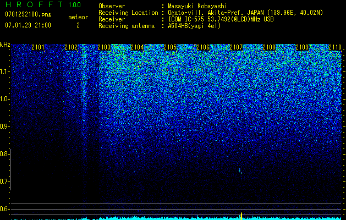Screen dimensions: 346x220
Task: Click the antenna text A504HB(yagi 4el)
Action: click(x=194, y=26)
